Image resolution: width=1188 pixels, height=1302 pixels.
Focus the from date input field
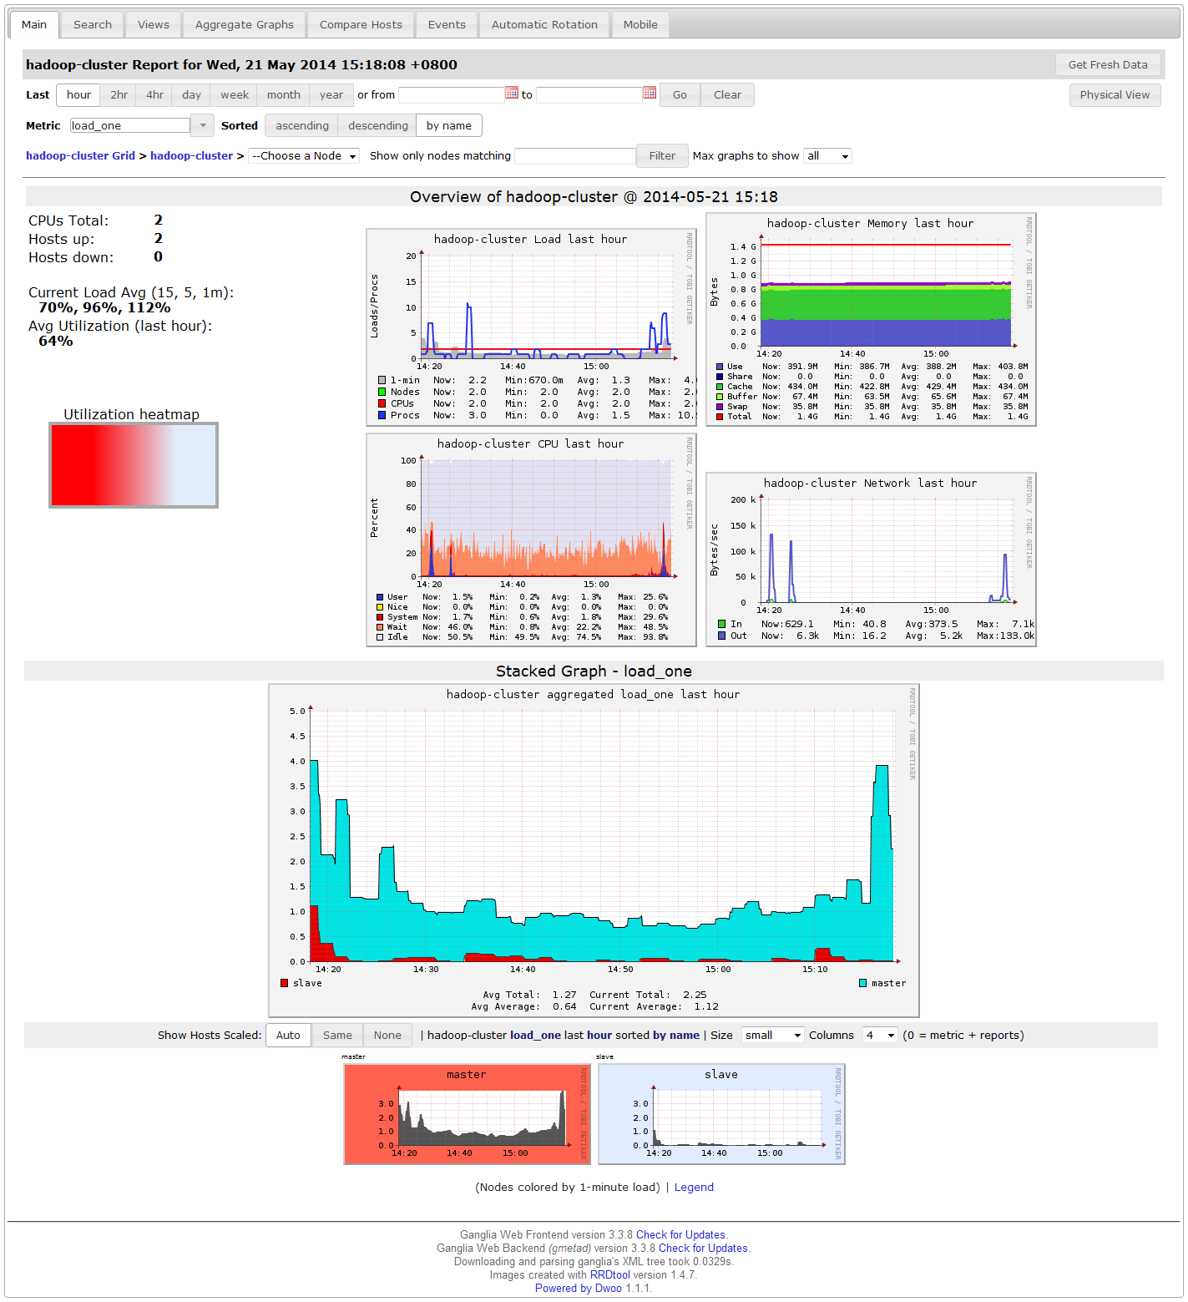452,95
